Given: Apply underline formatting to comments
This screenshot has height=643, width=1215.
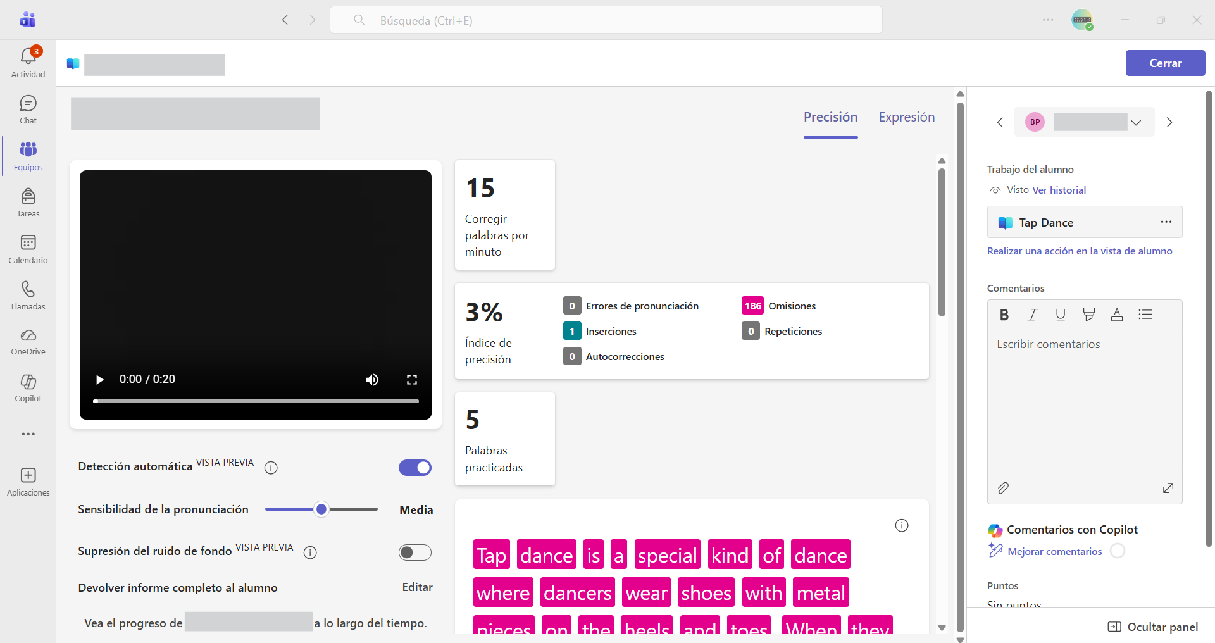Looking at the screenshot, I should (1061, 315).
